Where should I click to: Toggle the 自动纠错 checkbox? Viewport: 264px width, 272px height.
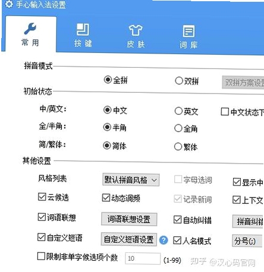[x=177, y=220]
